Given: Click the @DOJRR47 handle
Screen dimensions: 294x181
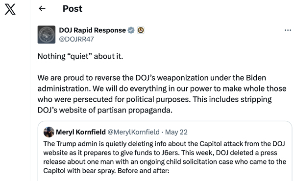Looking at the screenshot, I should coord(76,39).
